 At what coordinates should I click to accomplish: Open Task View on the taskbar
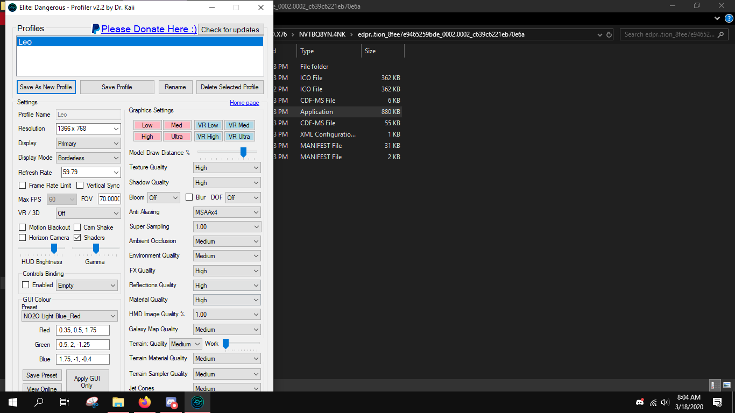coord(65,402)
